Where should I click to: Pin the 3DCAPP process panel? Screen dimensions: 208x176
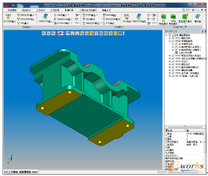pyautogui.click(x=202, y=31)
